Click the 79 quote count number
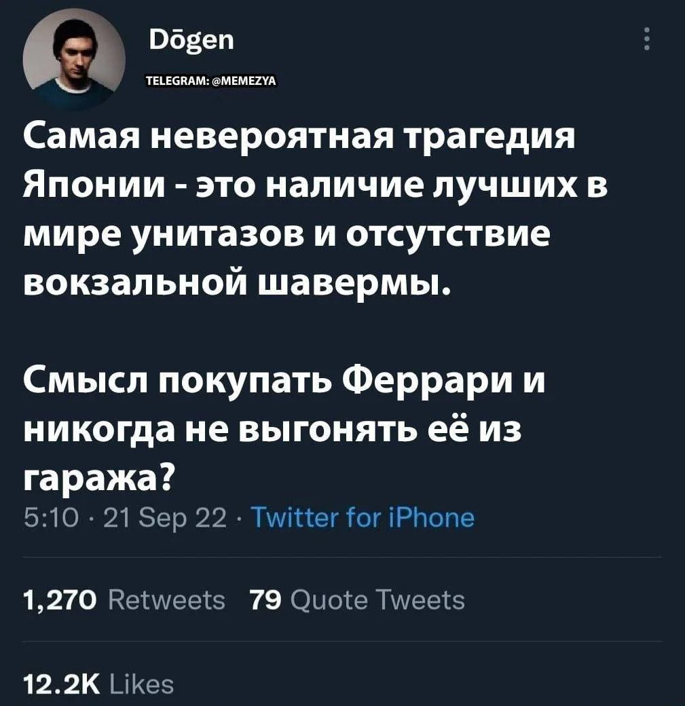The width and height of the screenshot is (685, 706). point(263,600)
